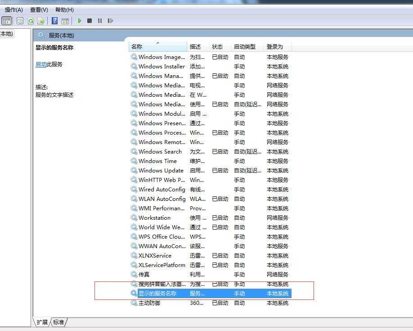Image resolution: width=413 pixels, height=331 pixels.
Task: Click the 电视... description of Windows Media
Action: click(x=198, y=86)
